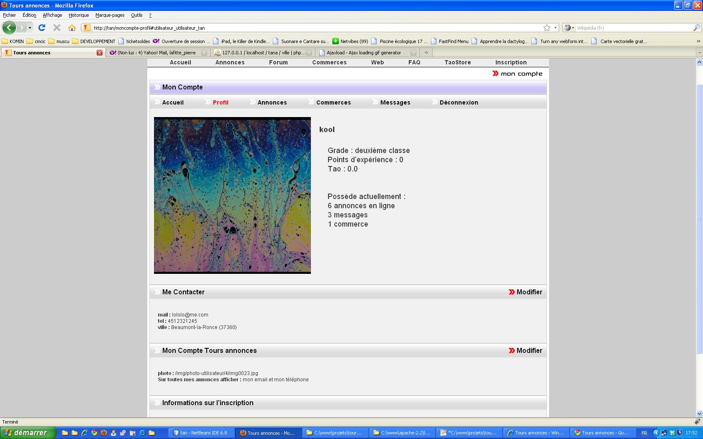Open the muscu bookmarks folder
The height and width of the screenshot is (439, 703).
tap(59, 41)
